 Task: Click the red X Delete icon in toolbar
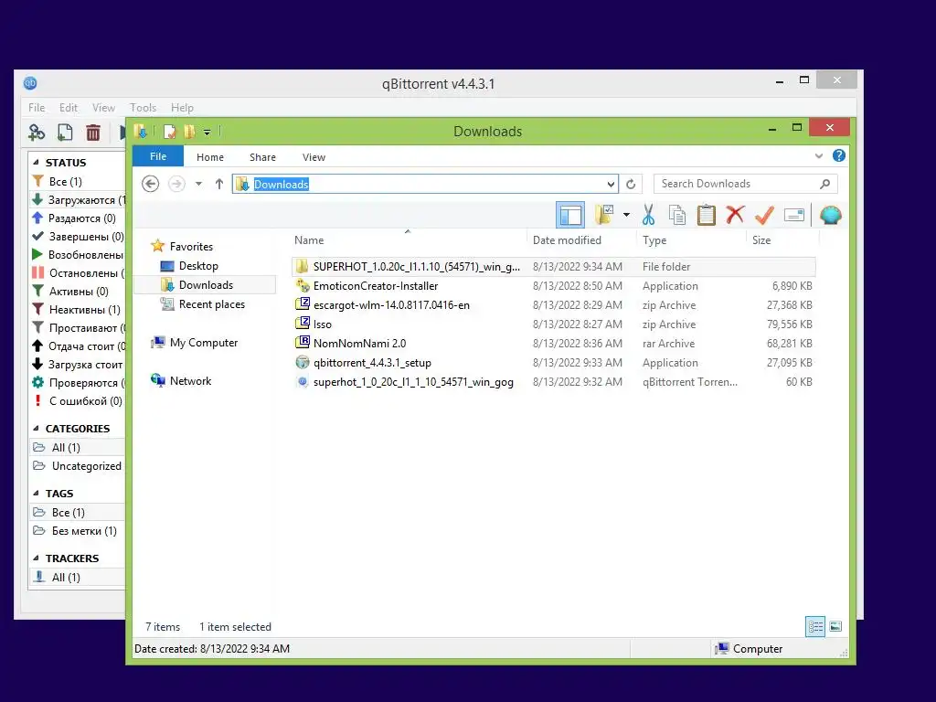click(735, 214)
